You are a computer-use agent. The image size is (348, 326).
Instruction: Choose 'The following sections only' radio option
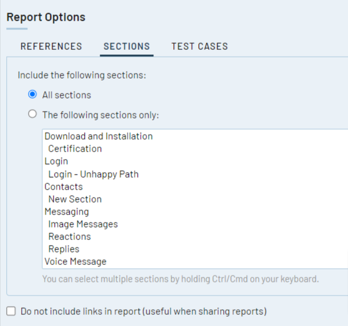(x=32, y=114)
